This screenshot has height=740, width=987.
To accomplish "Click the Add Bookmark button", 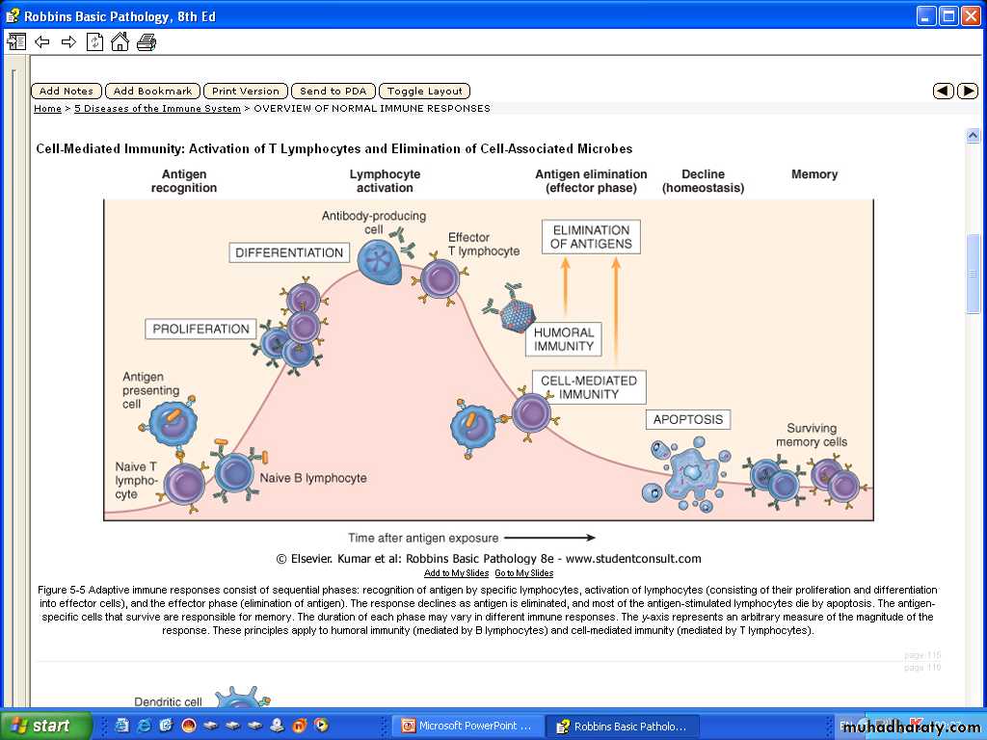I will 152,91.
